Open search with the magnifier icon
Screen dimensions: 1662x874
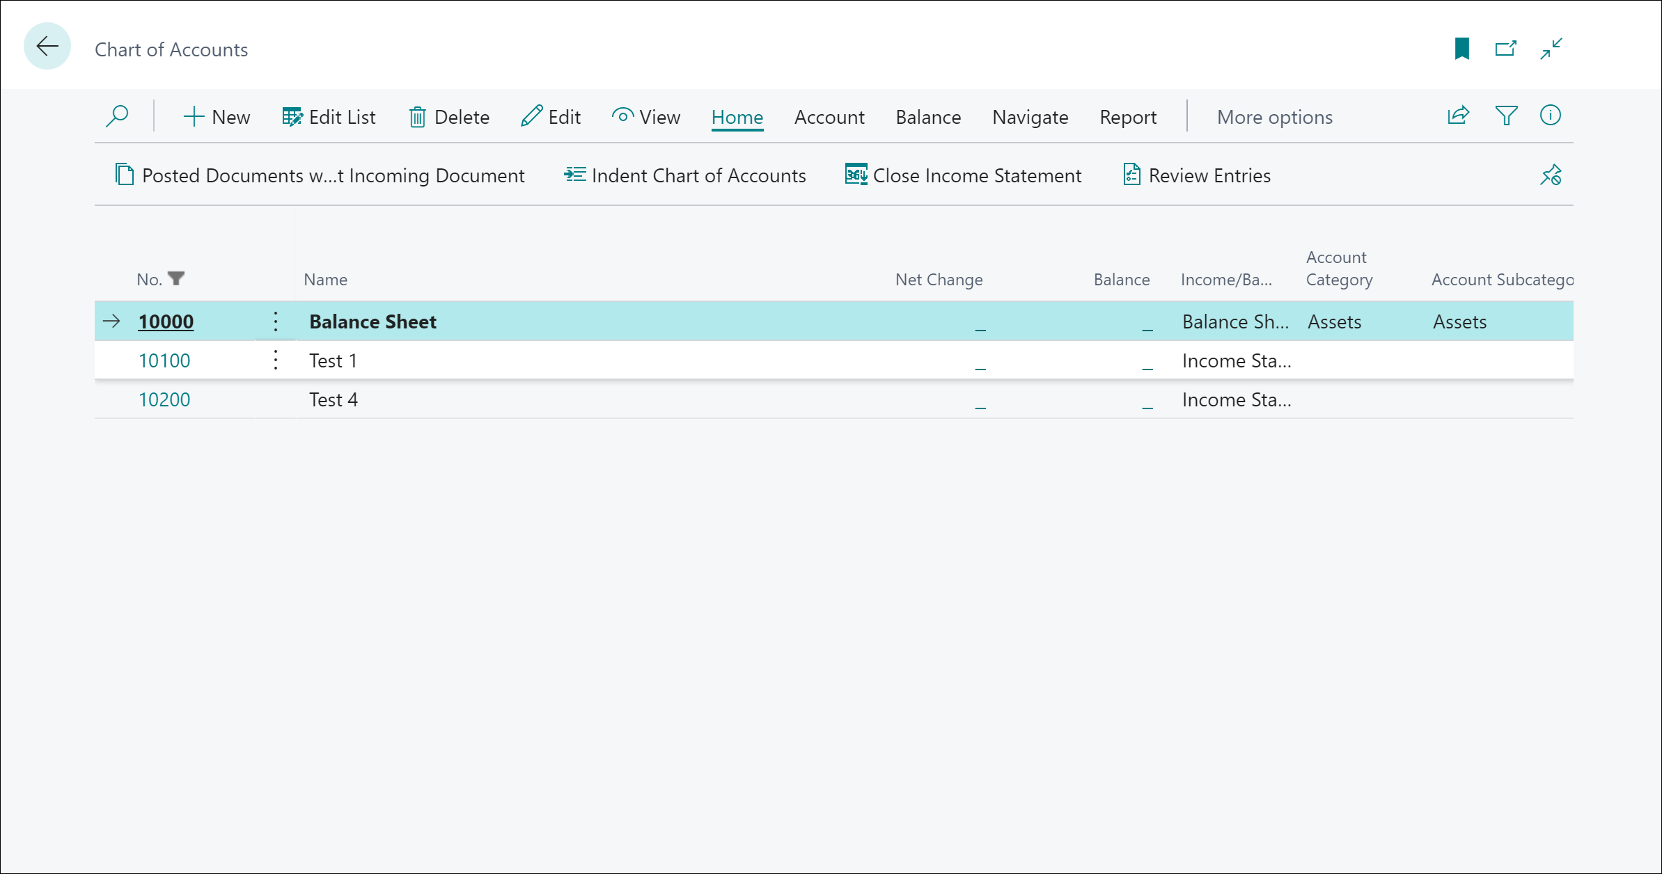117,116
